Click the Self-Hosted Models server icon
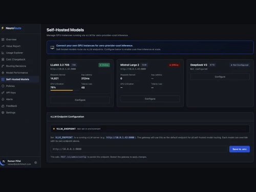The height and width of the screenshot is (192, 256). [x=3, y=79]
